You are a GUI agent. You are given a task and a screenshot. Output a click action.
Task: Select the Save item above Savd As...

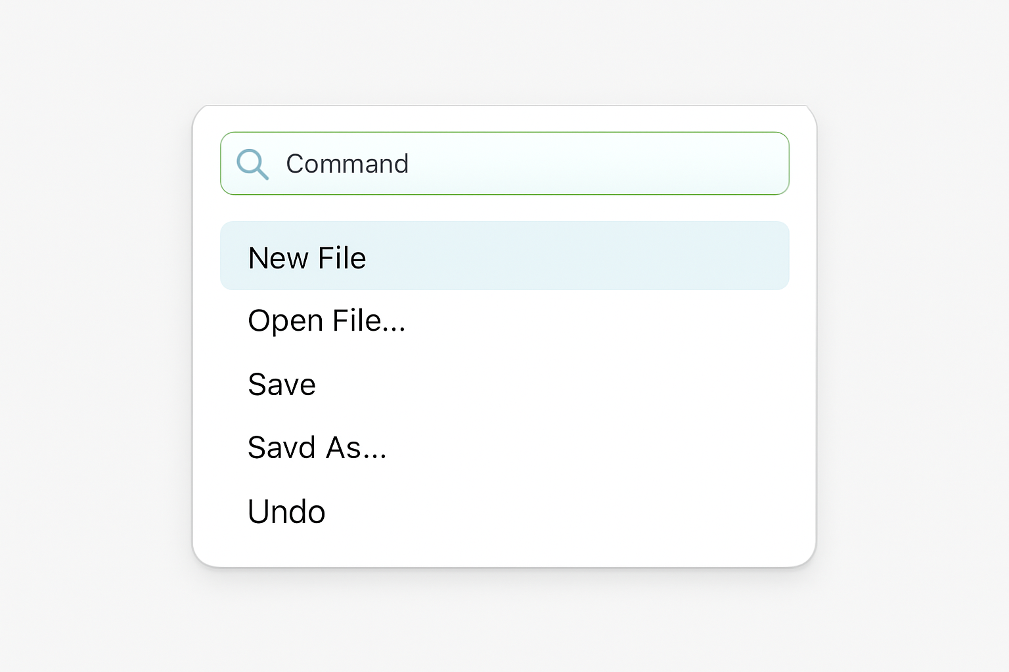pyautogui.click(x=504, y=385)
